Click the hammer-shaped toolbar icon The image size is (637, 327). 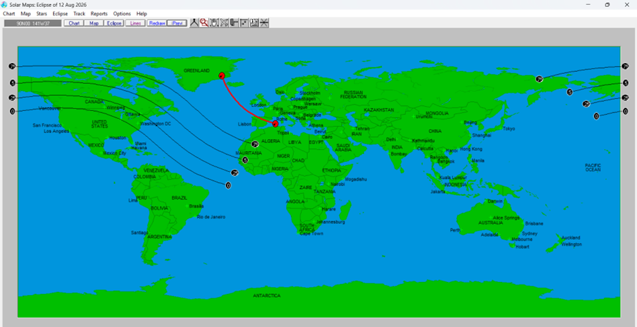coord(235,23)
